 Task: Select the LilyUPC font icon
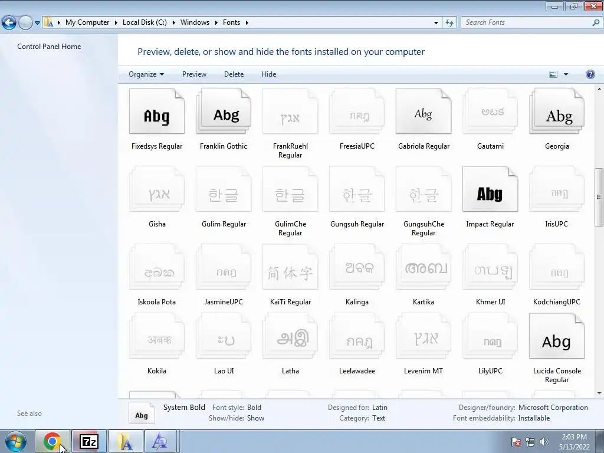[490, 336]
